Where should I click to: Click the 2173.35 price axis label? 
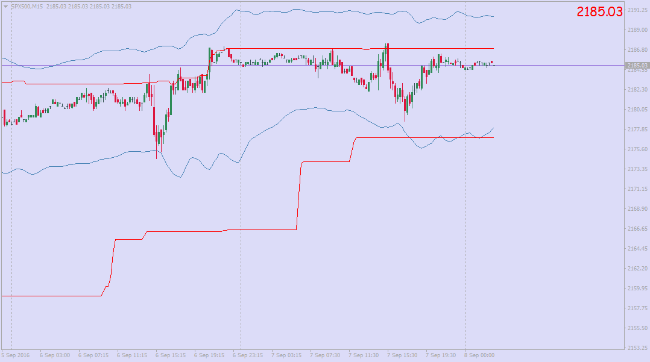[637, 169]
